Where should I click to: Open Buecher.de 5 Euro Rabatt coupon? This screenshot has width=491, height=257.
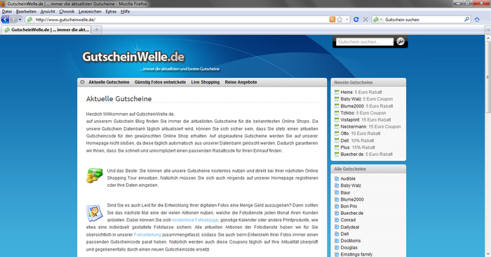tap(366, 154)
